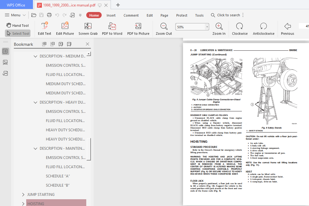The width and height of the screenshot is (309, 206).
Task: Expand the JUMP STARTING bookmark
Action: [x=23, y=195]
